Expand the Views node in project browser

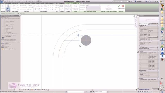click(2, 17)
